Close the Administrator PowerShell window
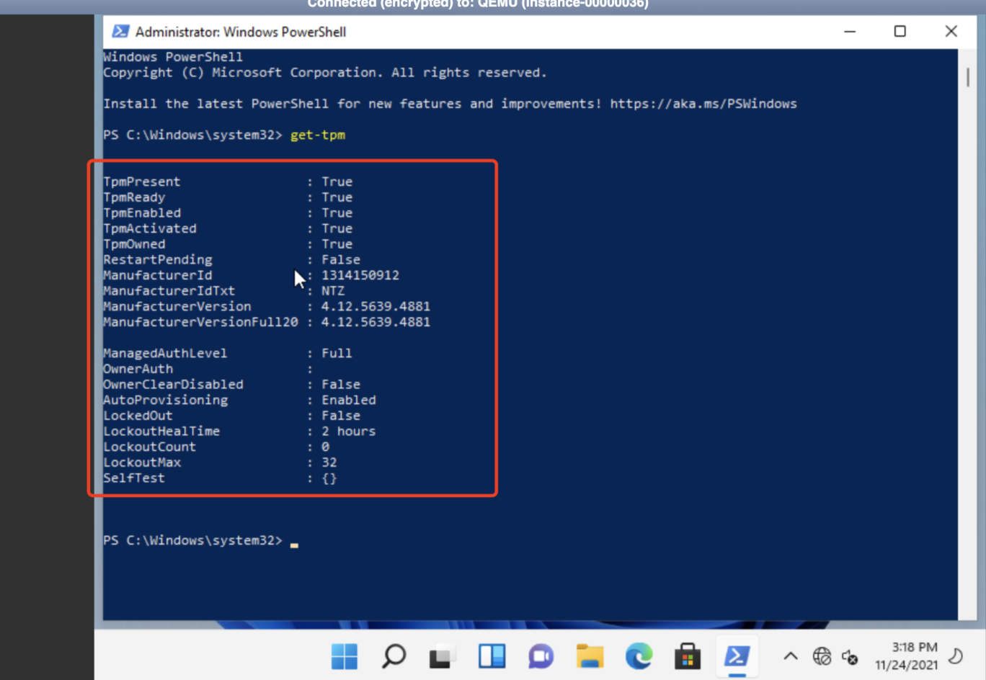 [951, 32]
